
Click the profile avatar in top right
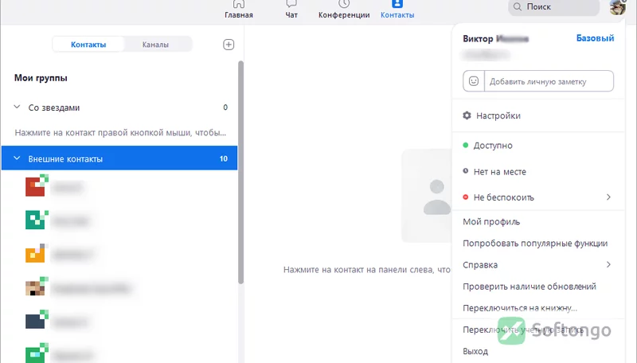click(618, 7)
